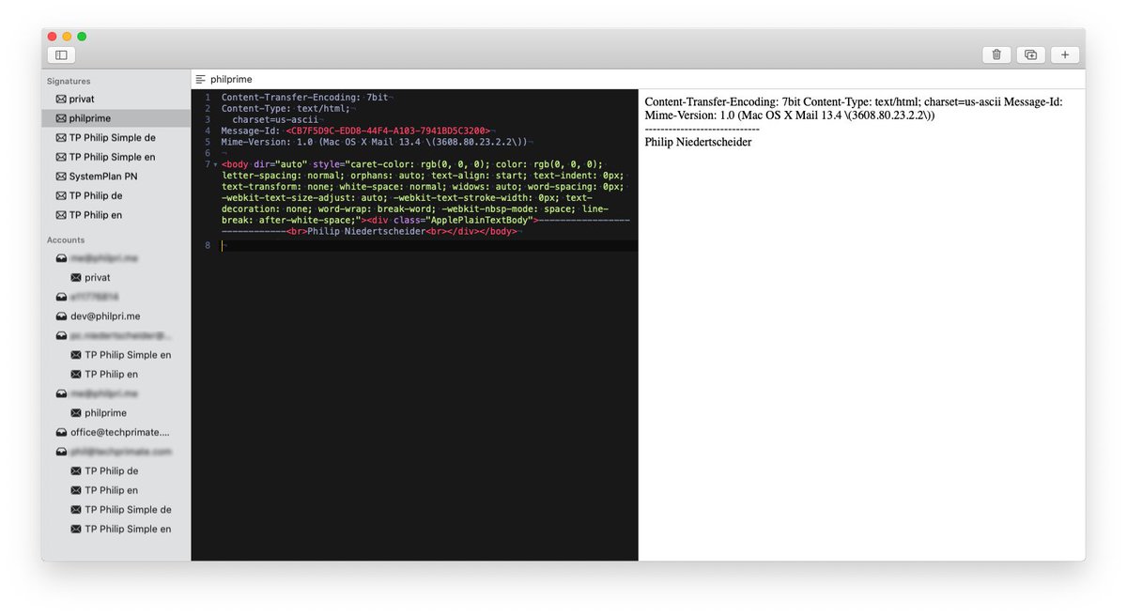Click the text-lines icon beside the philprime title
The image size is (1127, 616).
point(200,79)
